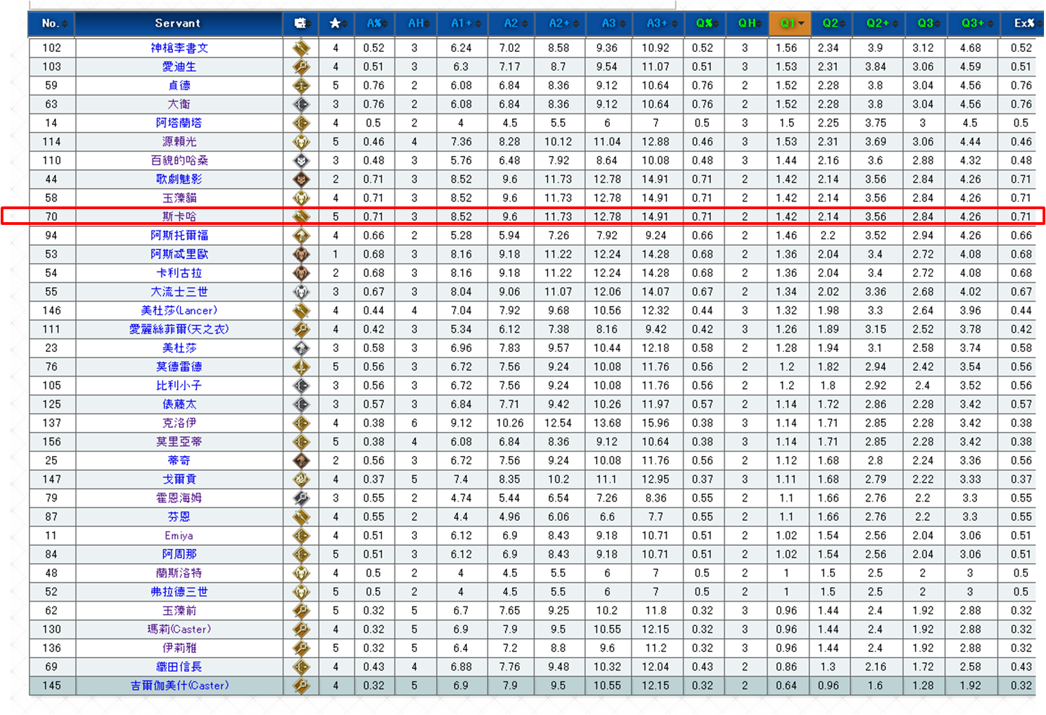
Task: Click the Berserker class icon beside 玉藻貓
Action: pyautogui.click(x=301, y=198)
